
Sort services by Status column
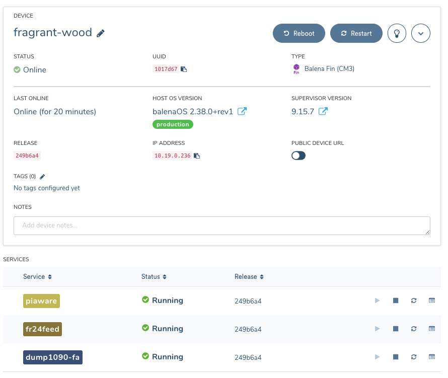tap(154, 276)
